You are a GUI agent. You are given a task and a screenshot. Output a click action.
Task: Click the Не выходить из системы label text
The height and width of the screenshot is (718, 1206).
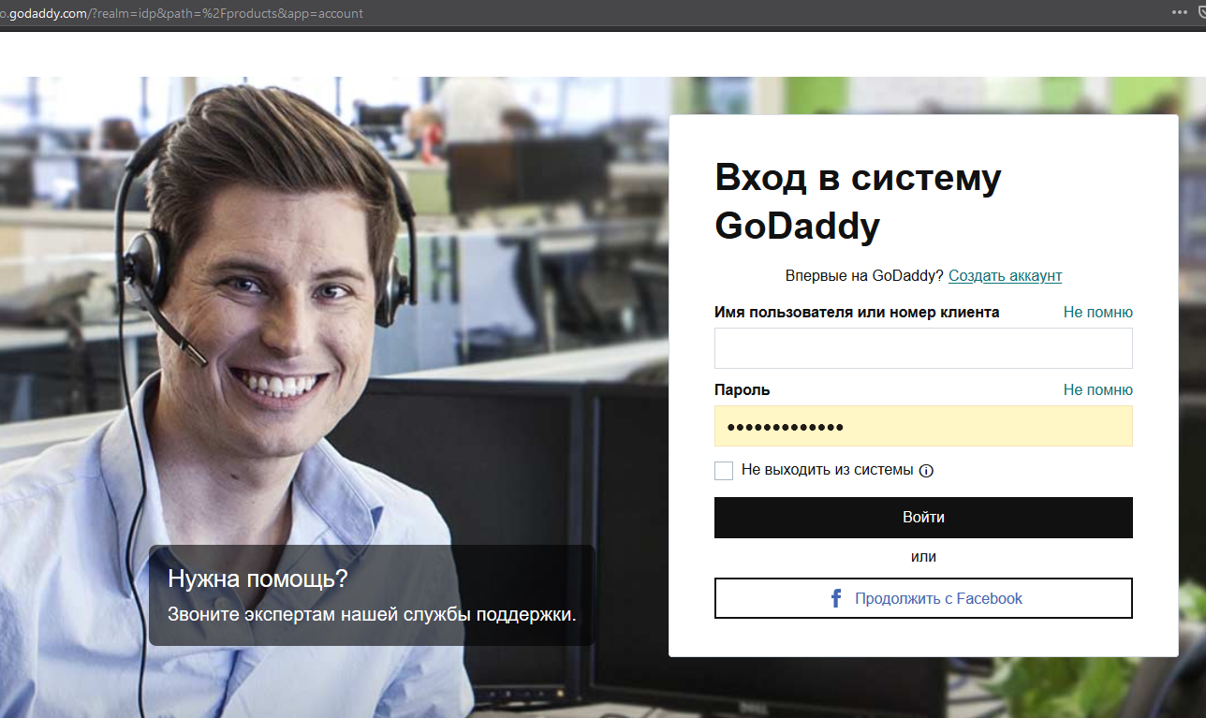coord(827,470)
